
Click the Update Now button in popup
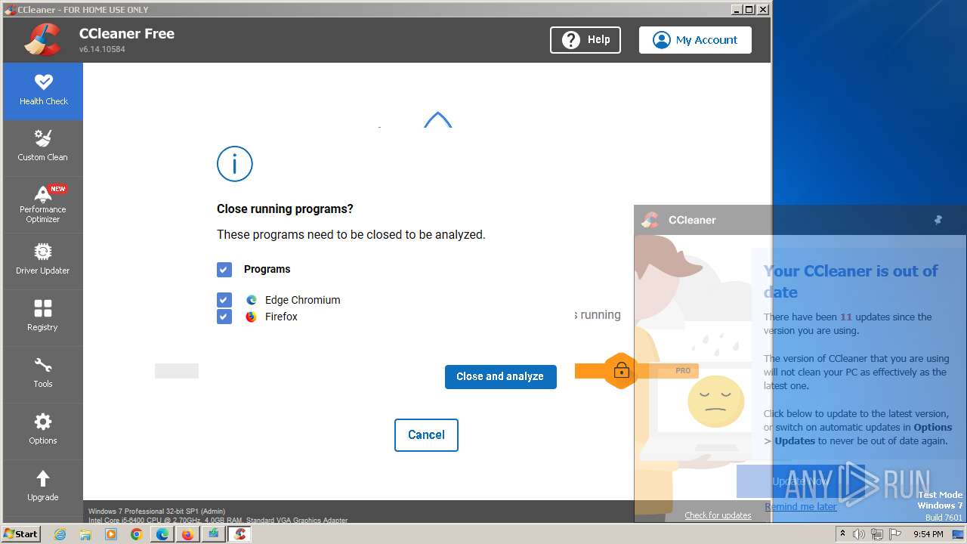[x=801, y=481]
